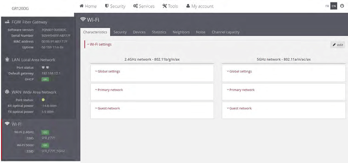This screenshot has width=348, height=163.
Task: Expand the 5GHz Primary network section
Action: pyautogui.click(x=241, y=90)
